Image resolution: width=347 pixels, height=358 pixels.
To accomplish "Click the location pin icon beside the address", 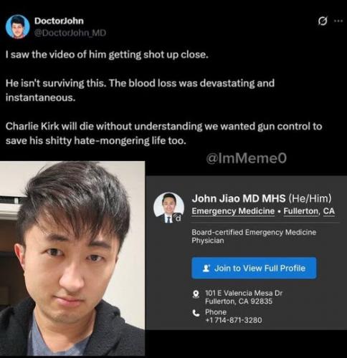I will click(196, 294).
